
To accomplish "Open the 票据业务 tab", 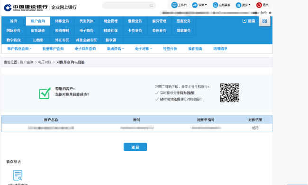I will [183, 21].
